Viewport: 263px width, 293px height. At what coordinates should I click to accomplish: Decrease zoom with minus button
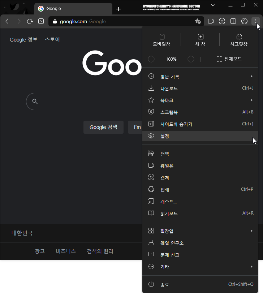[x=151, y=59]
